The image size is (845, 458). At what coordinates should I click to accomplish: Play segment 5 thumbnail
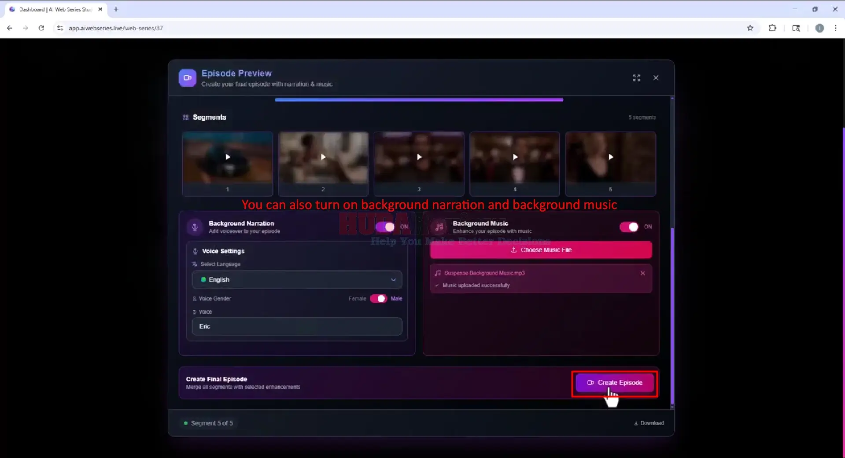(611, 157)
